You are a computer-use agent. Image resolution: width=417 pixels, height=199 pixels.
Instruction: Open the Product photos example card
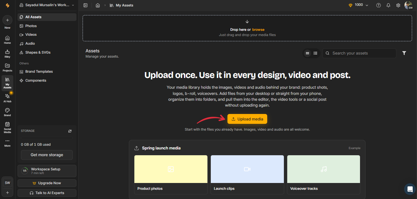[x=171, y=175]
